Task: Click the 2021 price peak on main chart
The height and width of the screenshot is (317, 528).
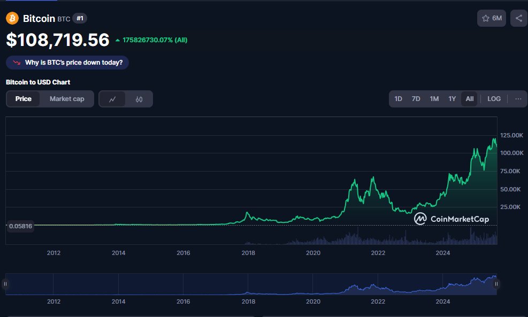Action: tap(373, 178)
